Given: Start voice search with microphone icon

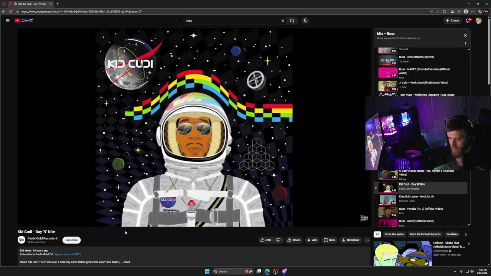Looking at the screenshot, I should (305, 21).
